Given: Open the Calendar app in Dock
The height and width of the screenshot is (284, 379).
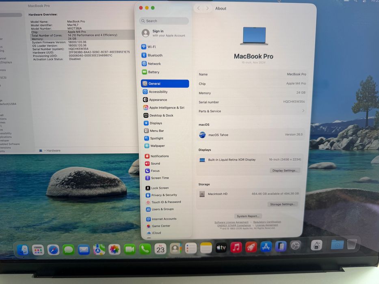Looking at the screenshot, I should [x=160, y=249].
